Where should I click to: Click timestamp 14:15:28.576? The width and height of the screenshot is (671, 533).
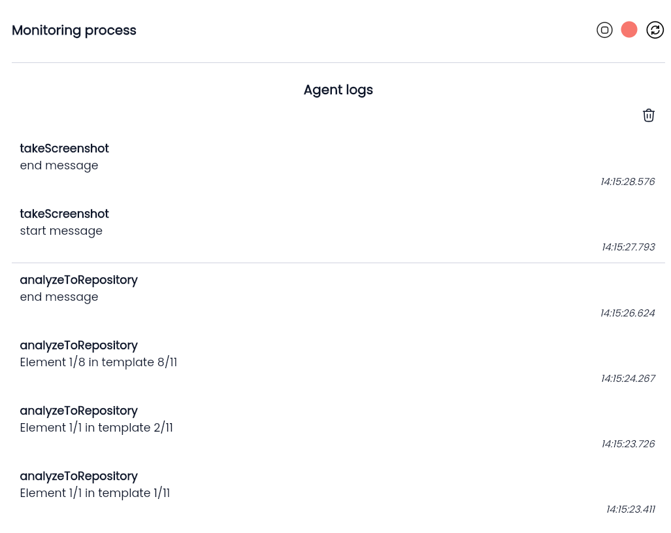(x=627, y=182)
